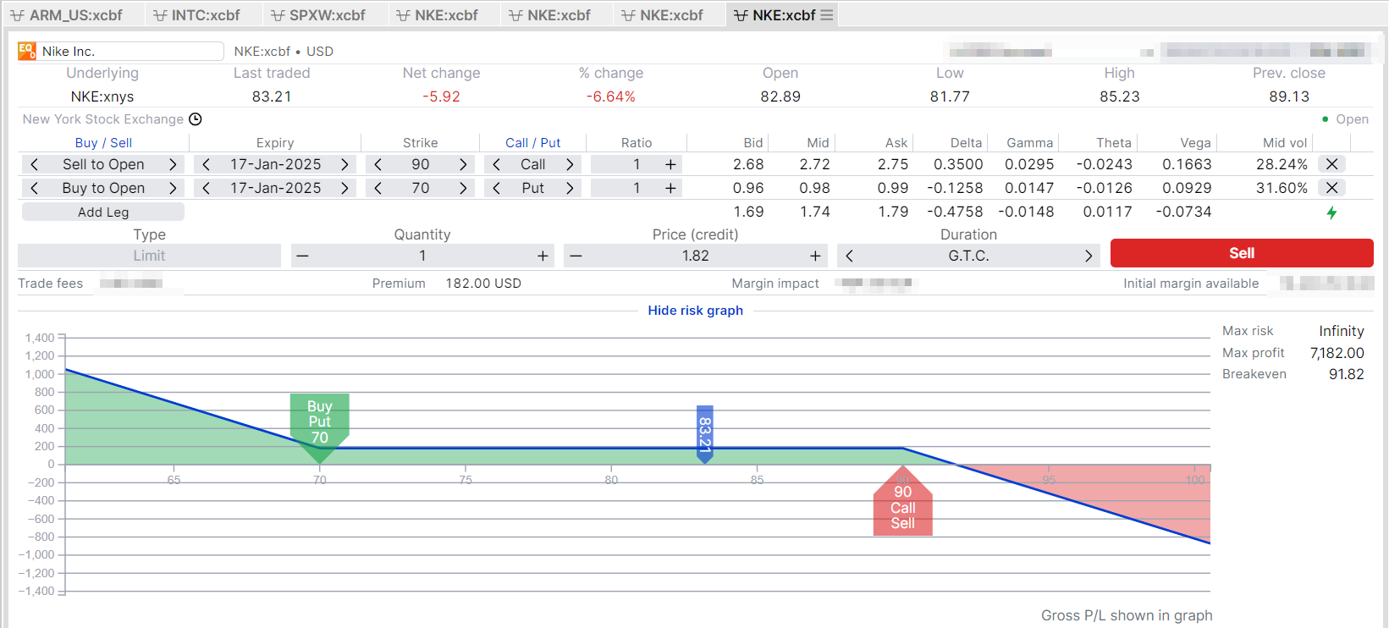The height and width of the screenshot is (628, 1389).
Task: Open the hamburger menu on active NKE tab
Action: click(x=827, y=15)
